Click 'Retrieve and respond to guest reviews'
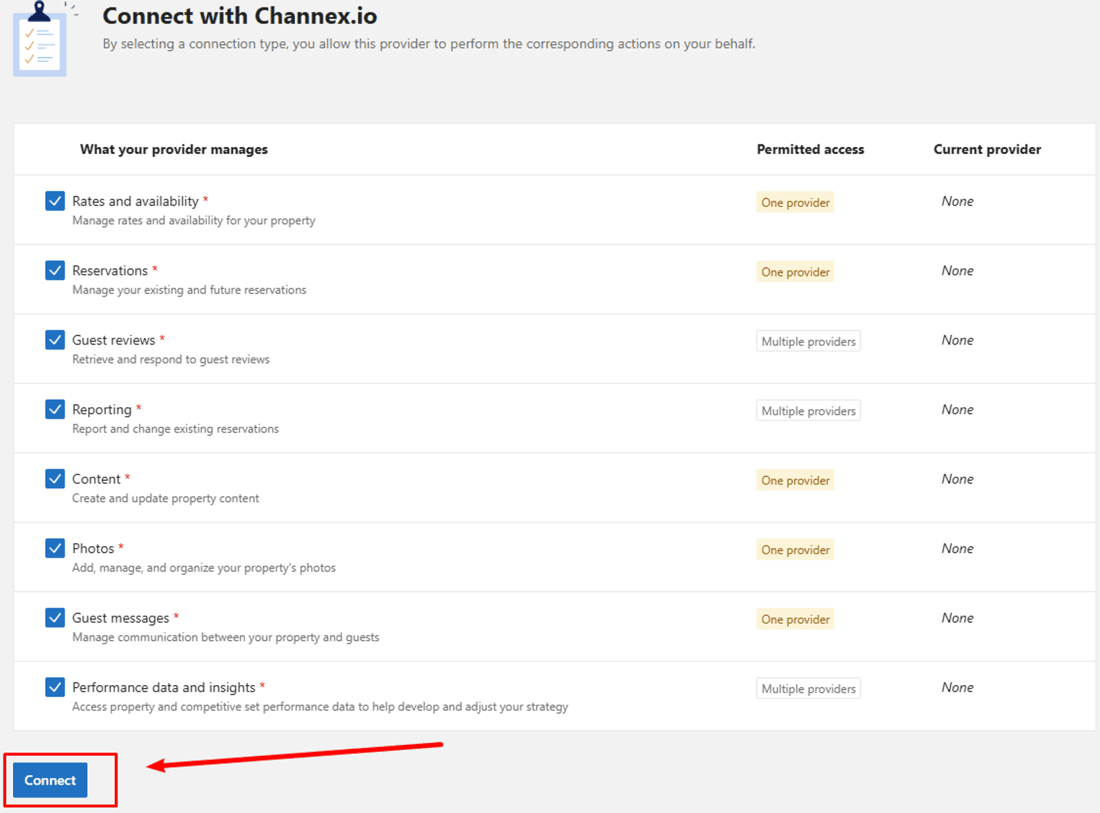Image resolution: width=1100 pixels, height=813 pixels. pyautogui.click(x=170, y=360)
